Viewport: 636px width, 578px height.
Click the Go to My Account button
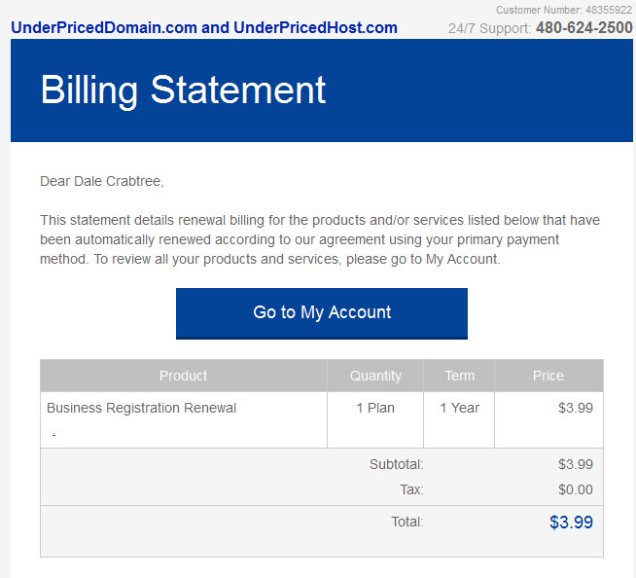click(322, 313)
